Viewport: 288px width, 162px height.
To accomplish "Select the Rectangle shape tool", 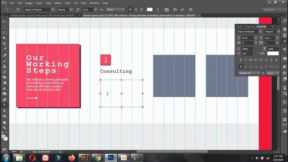I will 4,117.
